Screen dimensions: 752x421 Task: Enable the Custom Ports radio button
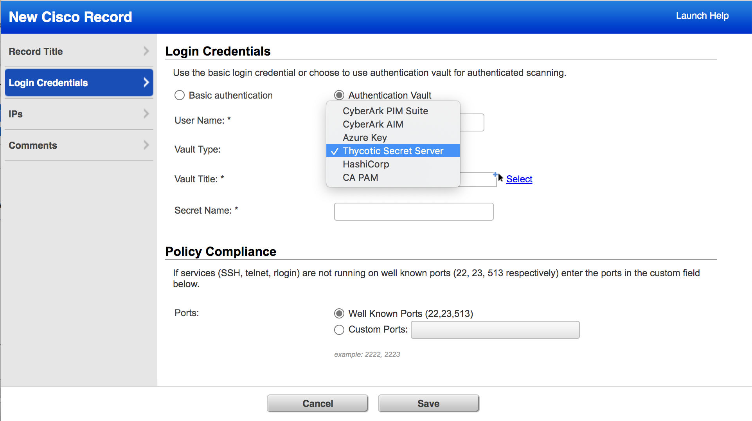coord(339,329)
